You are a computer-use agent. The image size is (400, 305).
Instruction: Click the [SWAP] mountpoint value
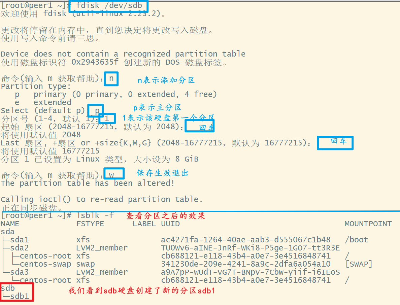(359, 264)
